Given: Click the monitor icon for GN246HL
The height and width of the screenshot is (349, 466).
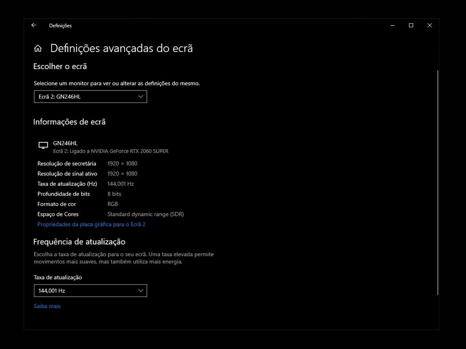Looking at the screenshot, I should pyautogui.click(x=43, y=145).
